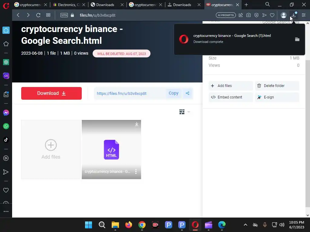Show downloaded file in folder icon
This screenshot has width=310, height=232.
click(x=297, y=39)
